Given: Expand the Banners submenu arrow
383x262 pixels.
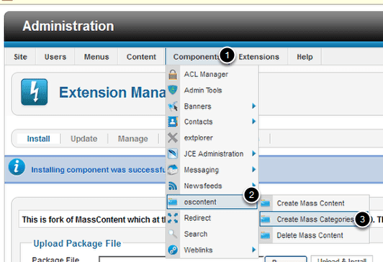Looking at the screenshot, I should pos(254,106).
